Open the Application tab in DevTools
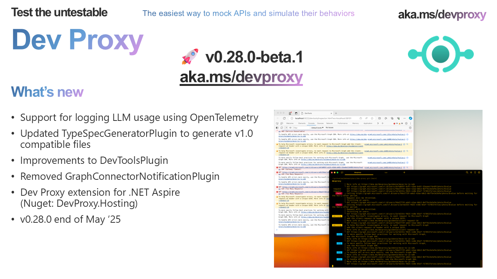This screenshot has width=497, height=279. [368, 124]
